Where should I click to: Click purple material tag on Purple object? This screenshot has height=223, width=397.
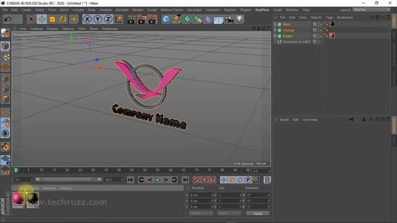point(332,36)
